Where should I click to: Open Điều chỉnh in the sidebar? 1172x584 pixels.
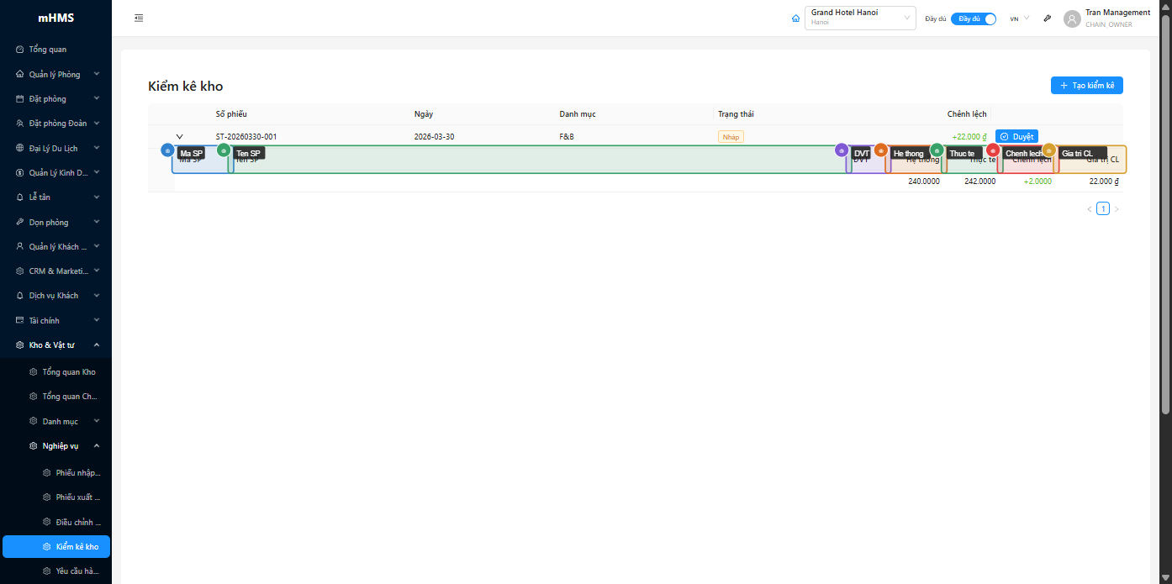[x=77, y=523]
